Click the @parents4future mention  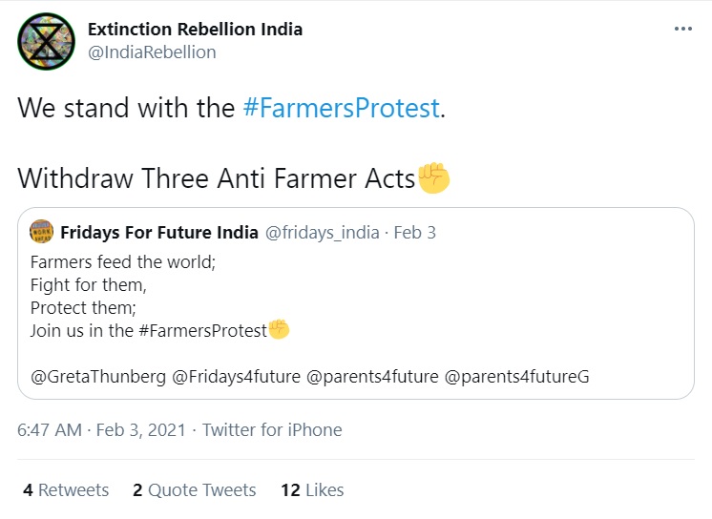click(370, 377)
